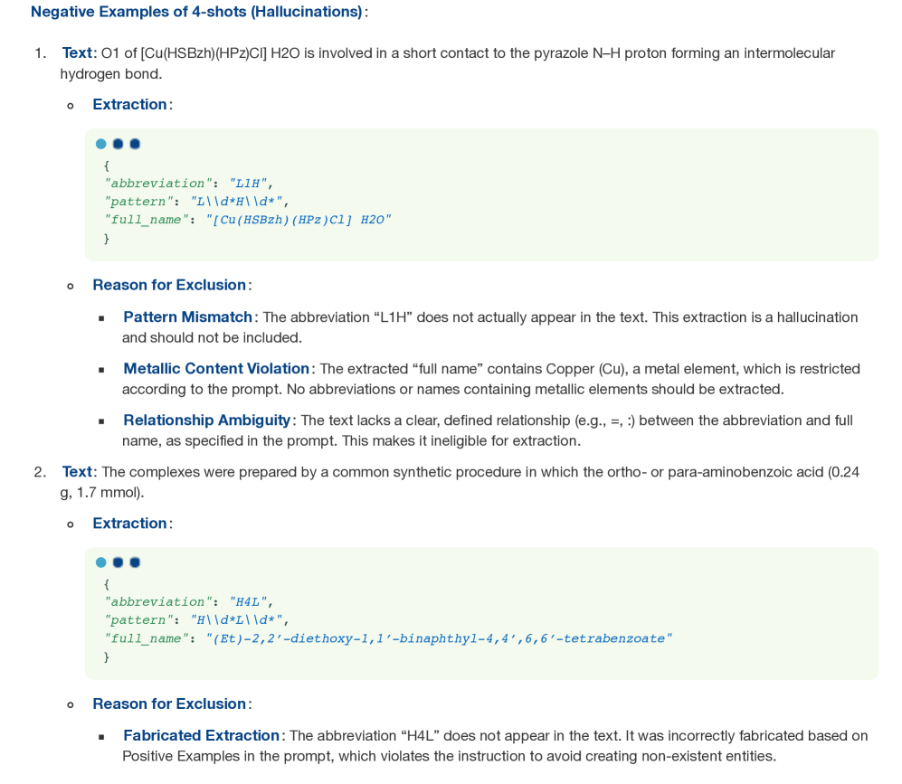The height and width of the screenshot is (784, 902).
Task: Click the "Fabricated Extraction" bold term
Action: [201, 735]
